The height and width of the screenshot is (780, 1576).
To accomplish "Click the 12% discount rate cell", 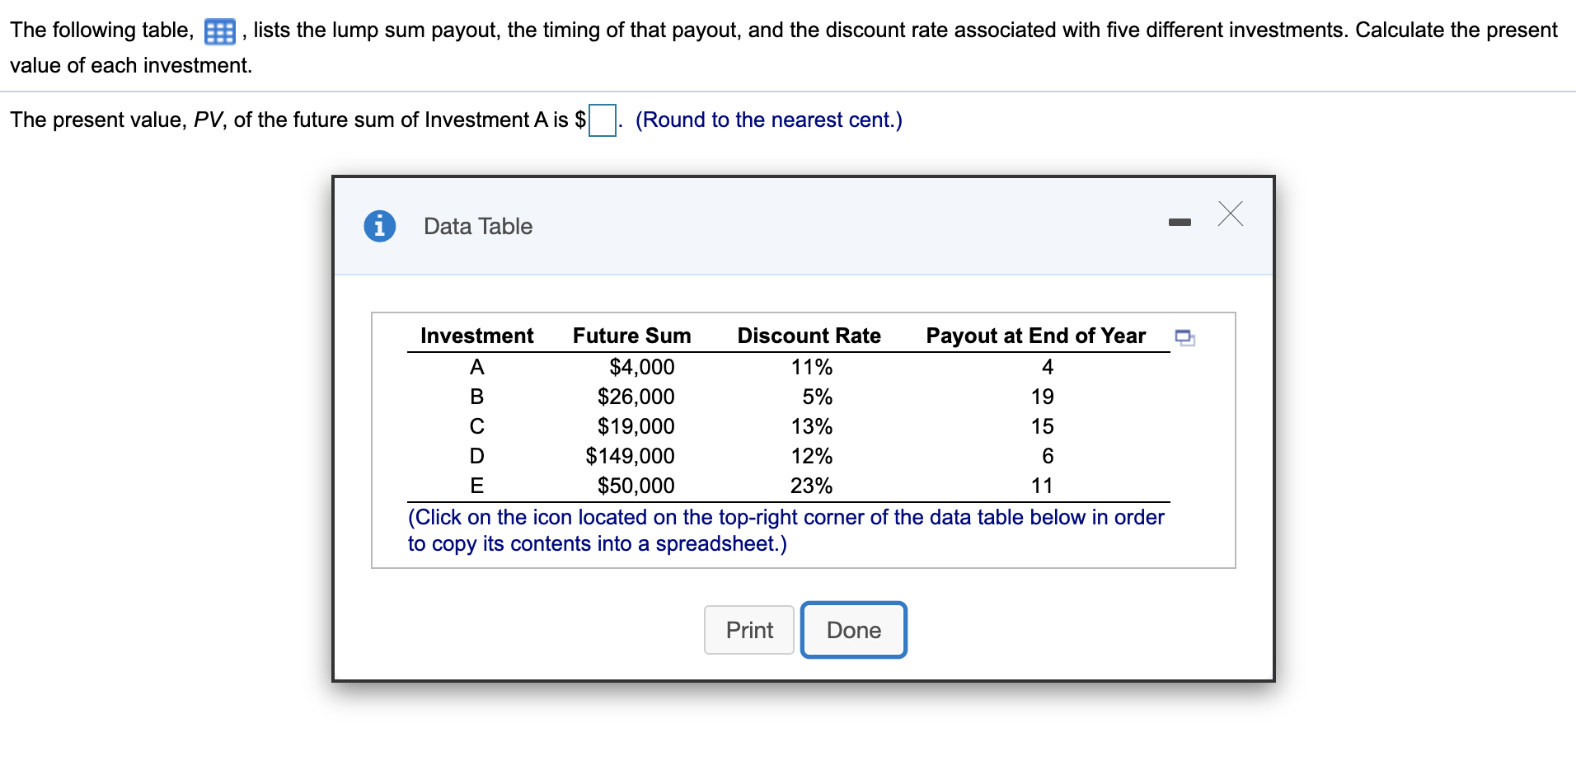I will point(812,456).
